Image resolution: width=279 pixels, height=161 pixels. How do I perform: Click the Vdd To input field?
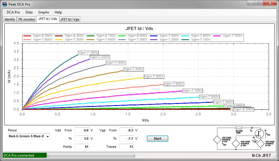point(82,138)
